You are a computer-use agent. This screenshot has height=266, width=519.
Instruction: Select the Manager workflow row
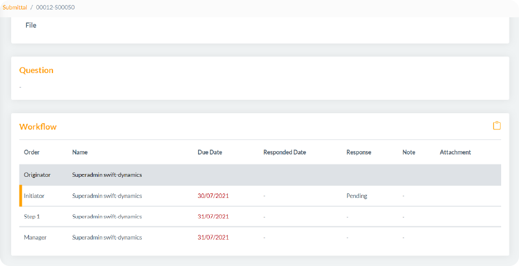(x=260, y=238)
